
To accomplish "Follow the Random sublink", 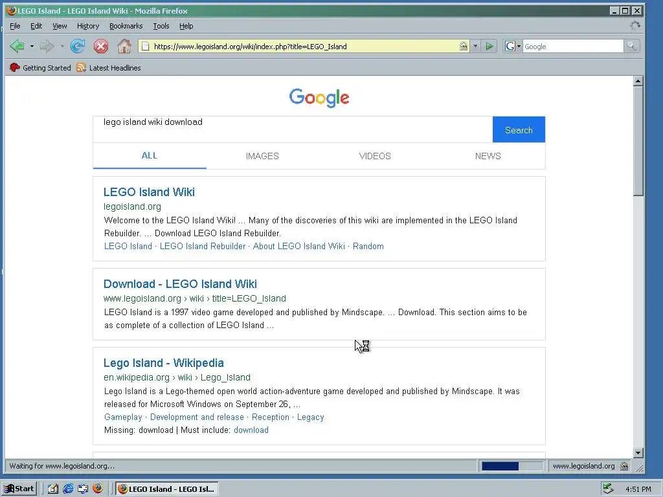I will coord(368,246).
